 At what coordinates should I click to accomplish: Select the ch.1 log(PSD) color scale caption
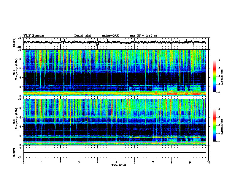tap(222, 78)
